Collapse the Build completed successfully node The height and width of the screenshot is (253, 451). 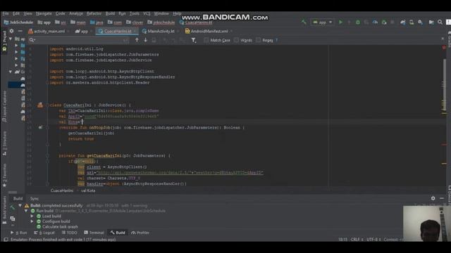click(20, 206)
